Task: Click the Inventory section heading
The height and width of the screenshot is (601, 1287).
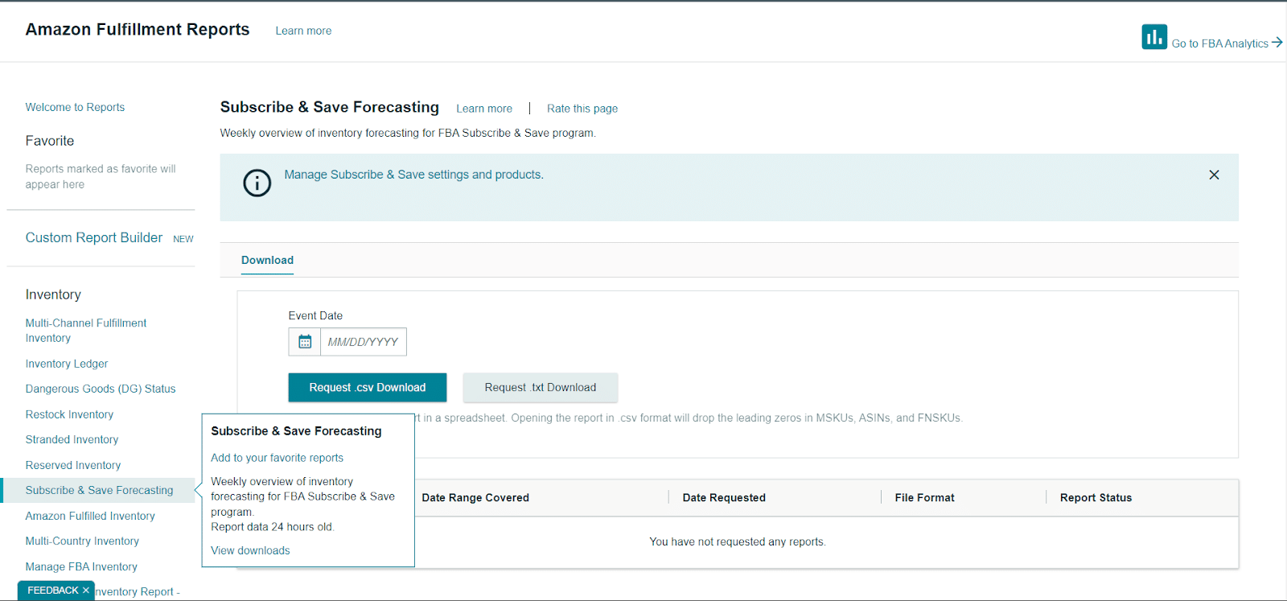Action: click(53, 294)
